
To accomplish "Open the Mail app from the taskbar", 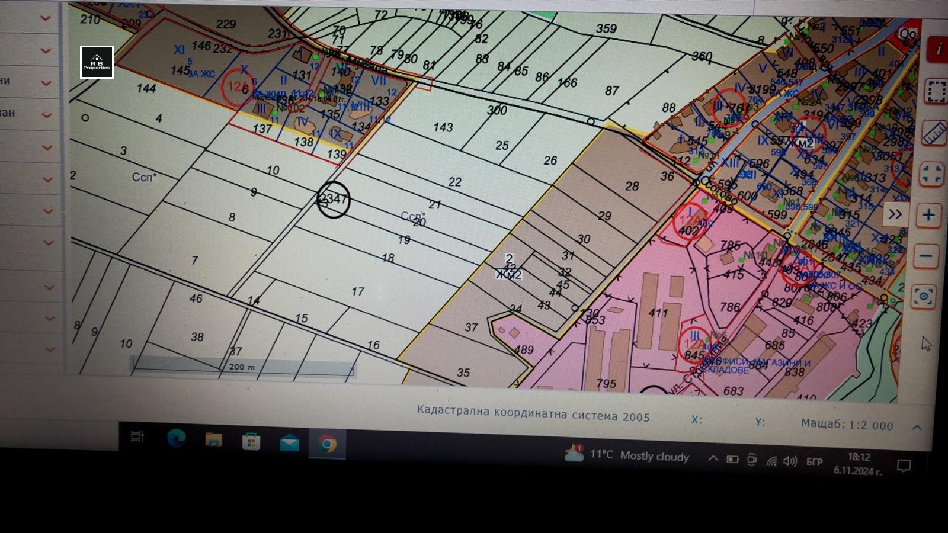I will 289,442.
